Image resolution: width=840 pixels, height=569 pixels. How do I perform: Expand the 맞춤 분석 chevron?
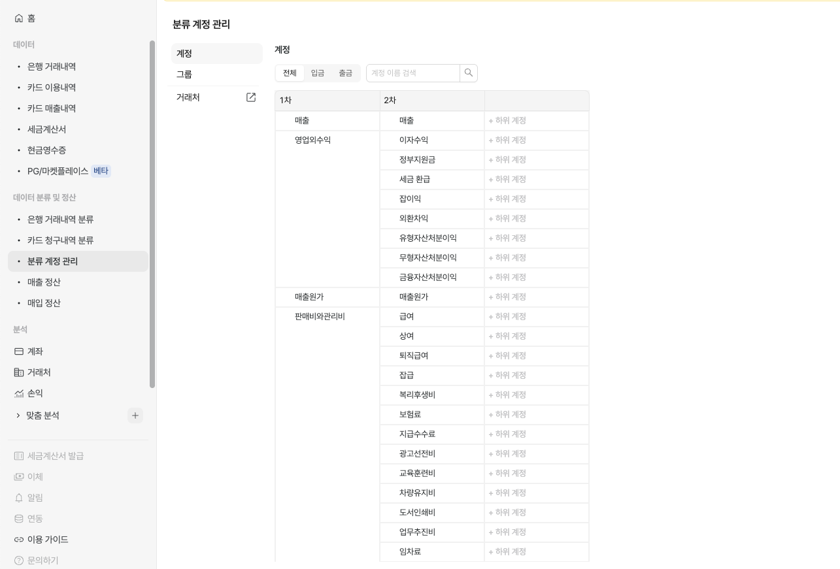[18, 415]
